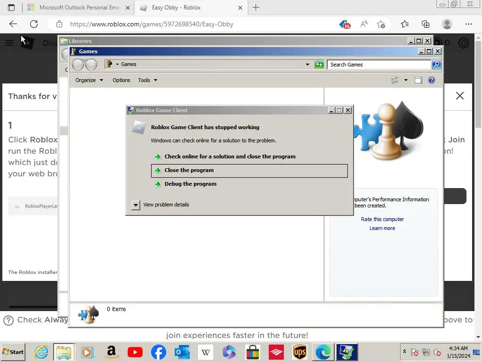Open Games window help icon

tap(432, 80)
